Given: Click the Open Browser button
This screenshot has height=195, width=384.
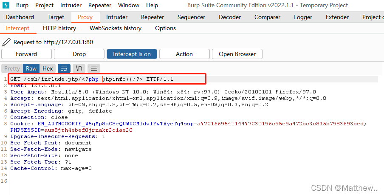Looking at the screenshot, I should pos(237,54).
